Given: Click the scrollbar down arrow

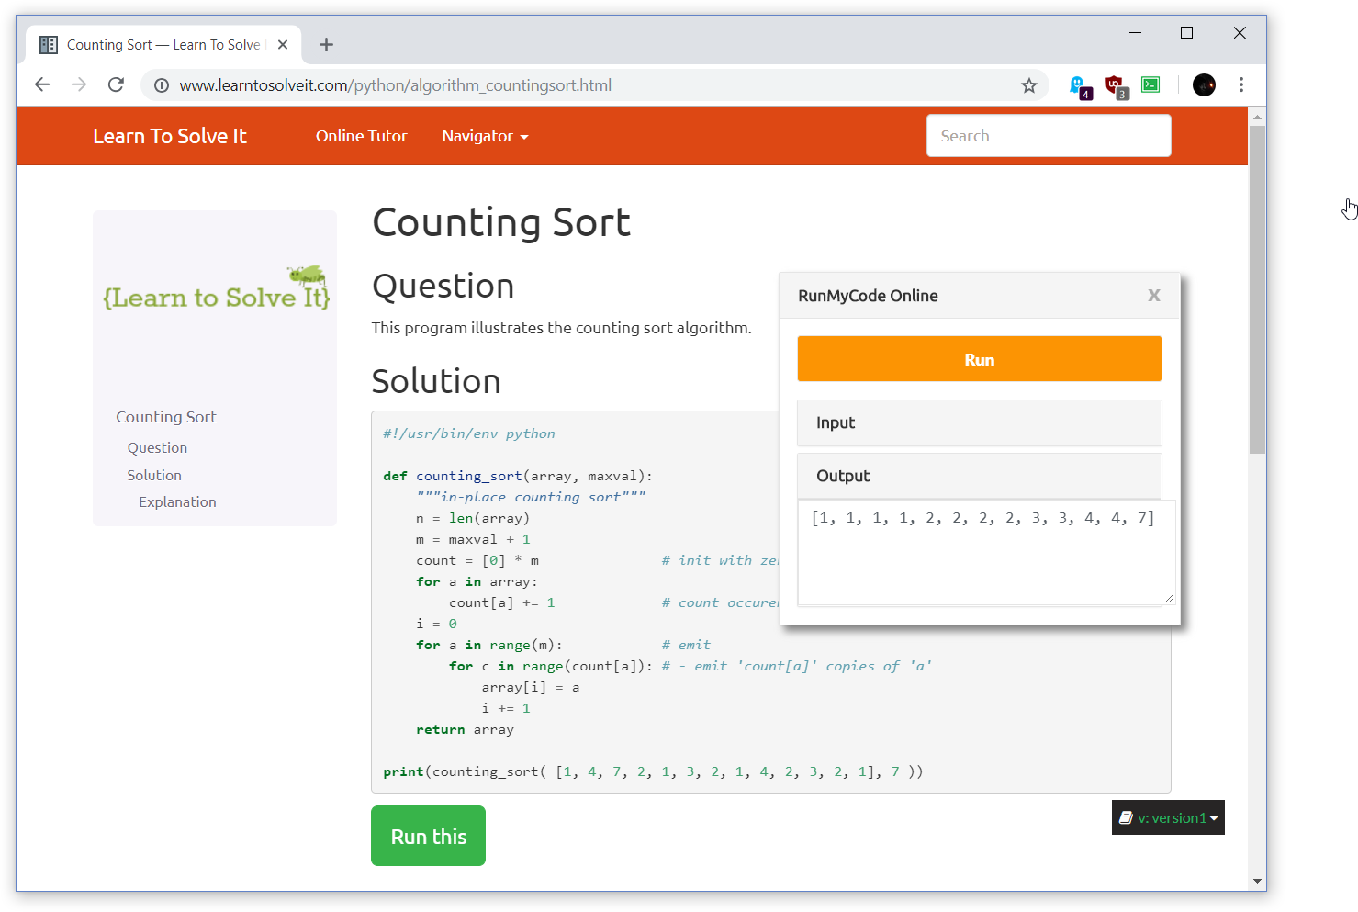Looking at the screenshot, I should point(1258,882).
